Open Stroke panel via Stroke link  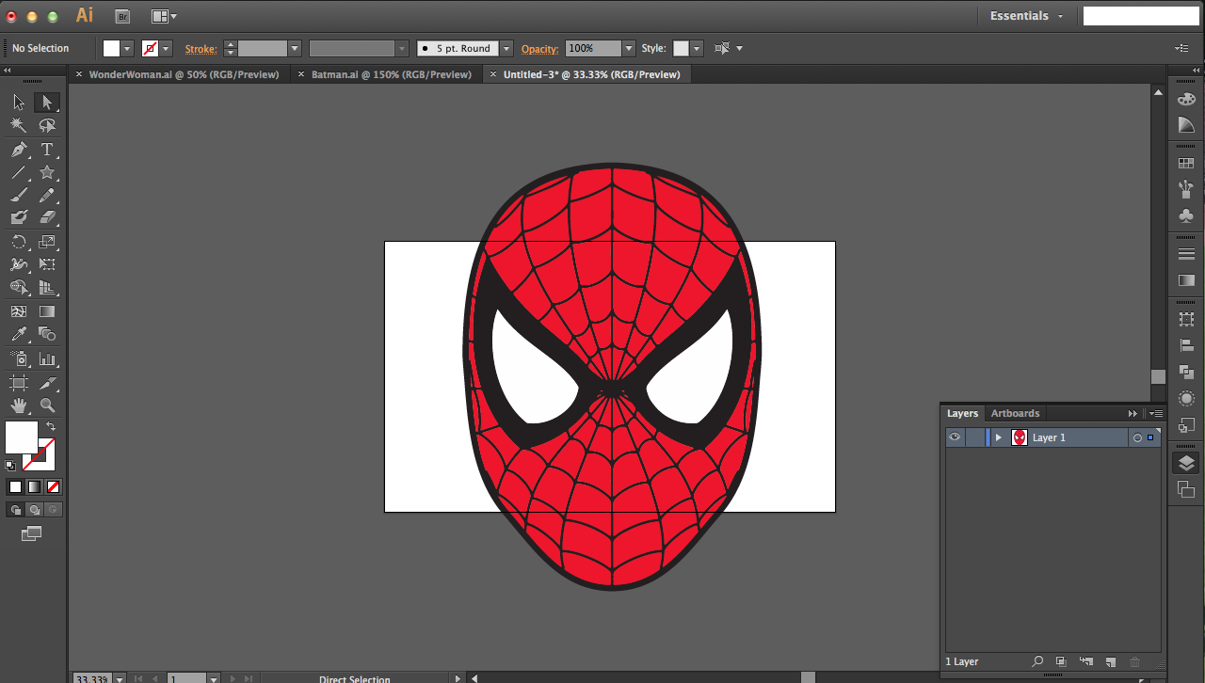pos(201,48)
